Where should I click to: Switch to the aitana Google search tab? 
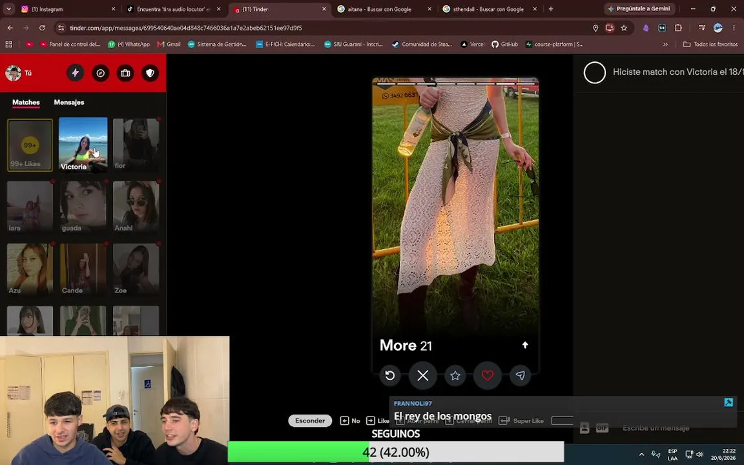384,9
